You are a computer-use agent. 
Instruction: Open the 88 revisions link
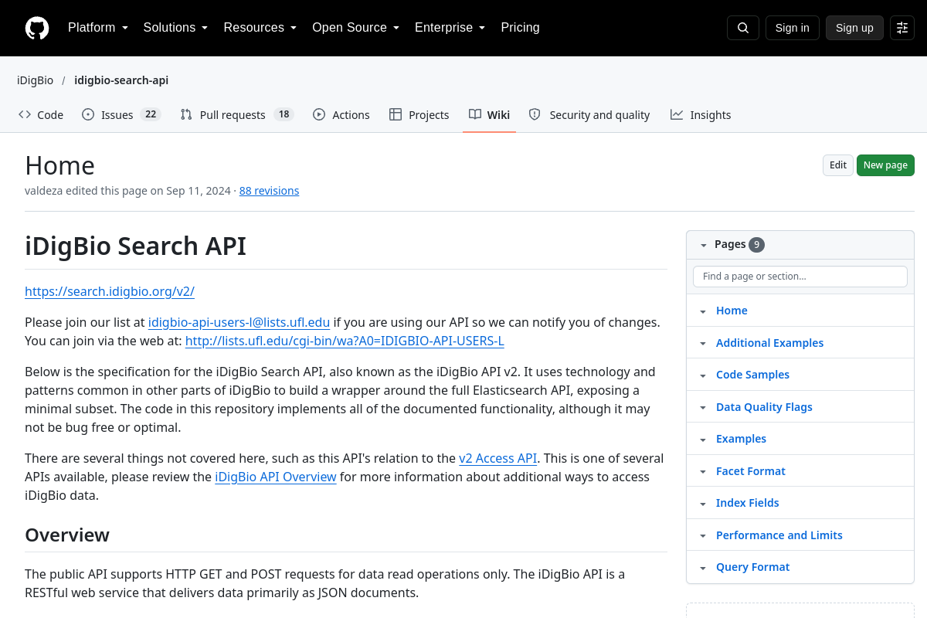269,191
